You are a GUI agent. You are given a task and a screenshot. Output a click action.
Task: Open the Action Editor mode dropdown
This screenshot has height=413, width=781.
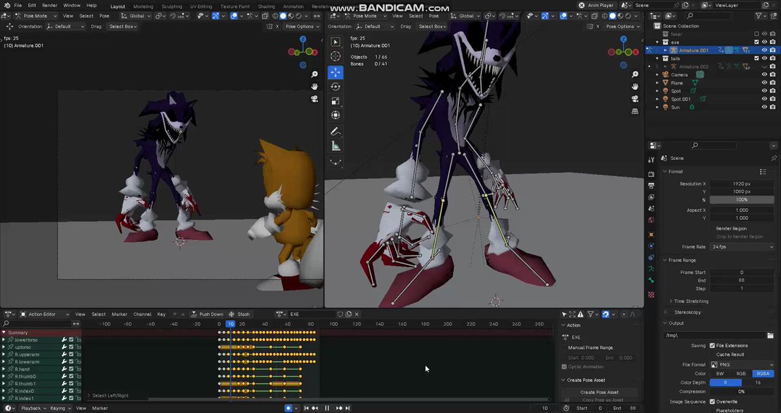45,314
